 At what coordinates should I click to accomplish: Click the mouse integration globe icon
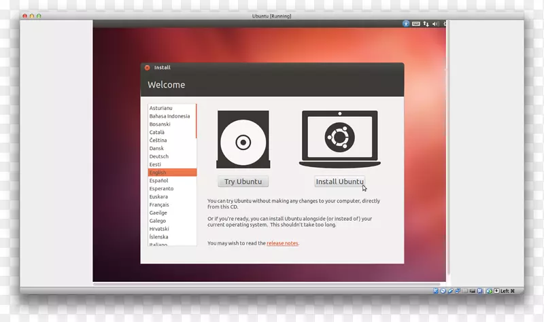coord(489,291)
